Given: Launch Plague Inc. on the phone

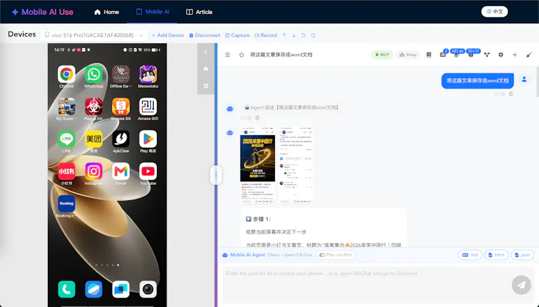Looking at the screenshot, I should 94,107.
